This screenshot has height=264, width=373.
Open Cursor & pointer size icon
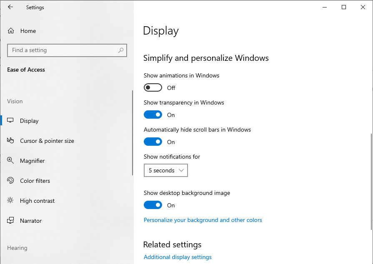pos(10,140)
